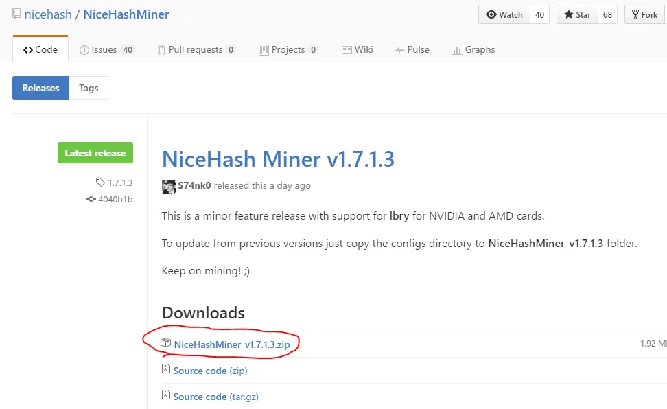This screenshot has width=667, height=409.
Task: Fork the repository
Action: coord(645,15)
